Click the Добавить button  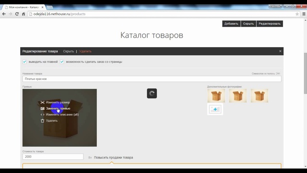(231, 24)
